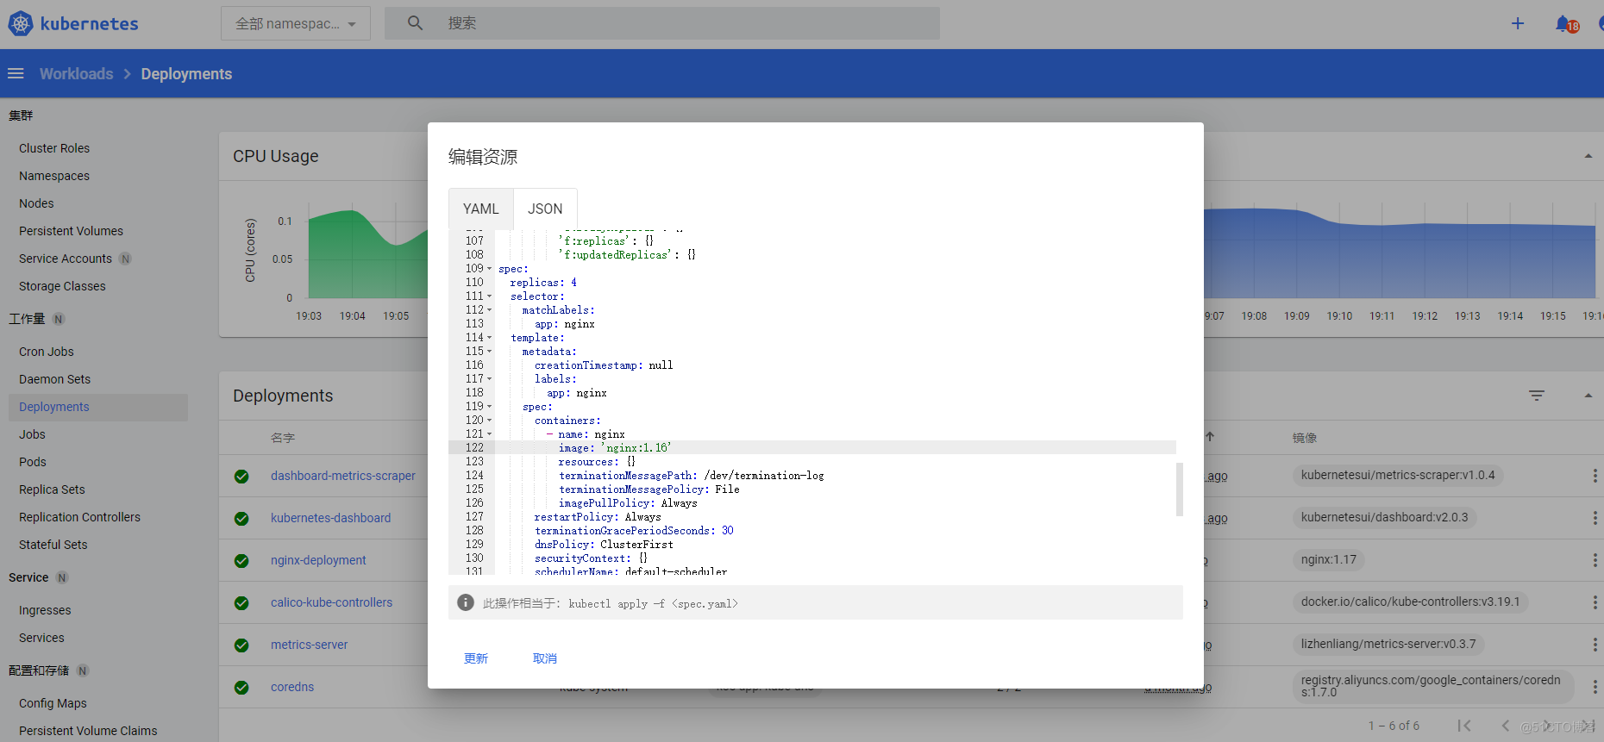
Task: Open Pods in sidebar
Action: 33,462
